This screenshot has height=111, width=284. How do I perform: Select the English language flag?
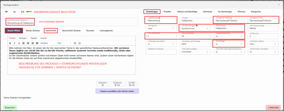click(14, 12)
